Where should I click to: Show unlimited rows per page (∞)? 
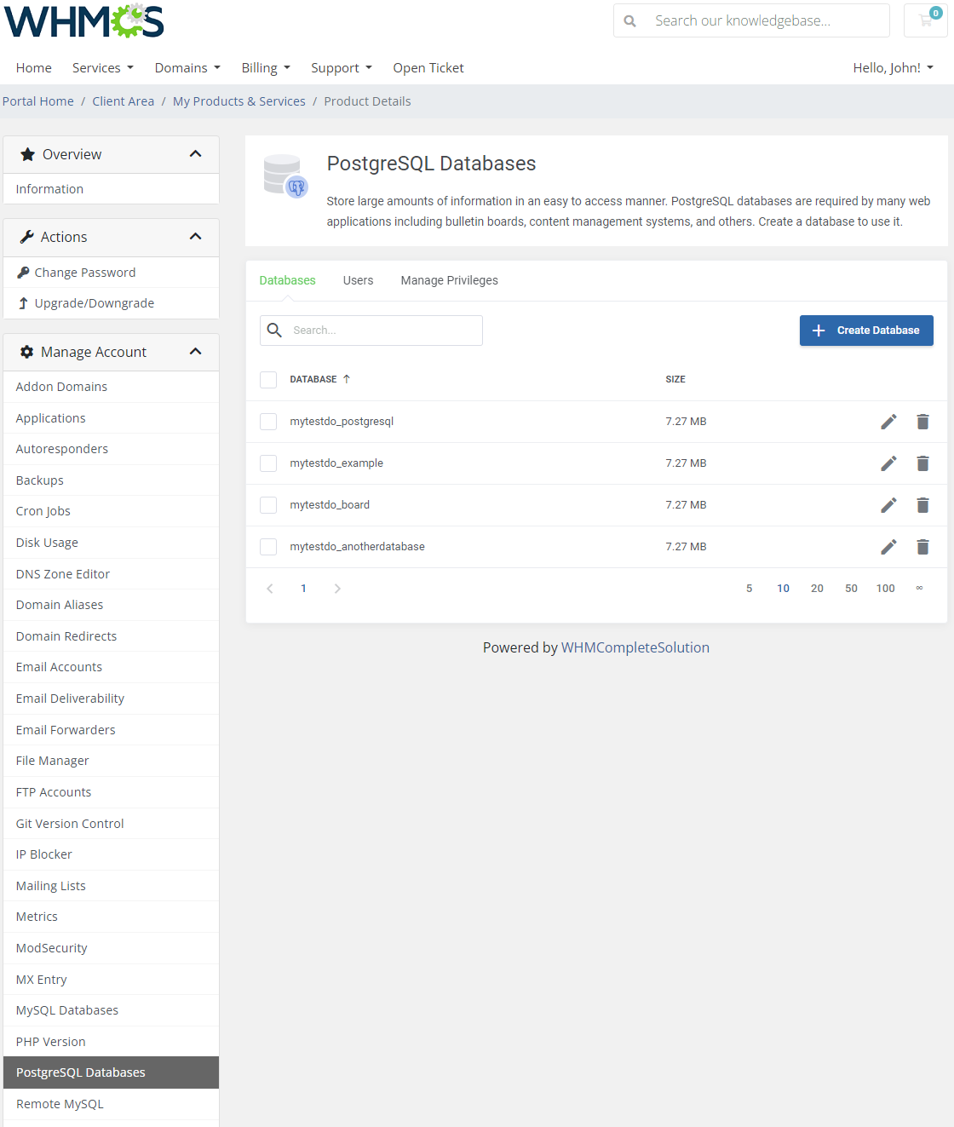click(x=919, y=589)
